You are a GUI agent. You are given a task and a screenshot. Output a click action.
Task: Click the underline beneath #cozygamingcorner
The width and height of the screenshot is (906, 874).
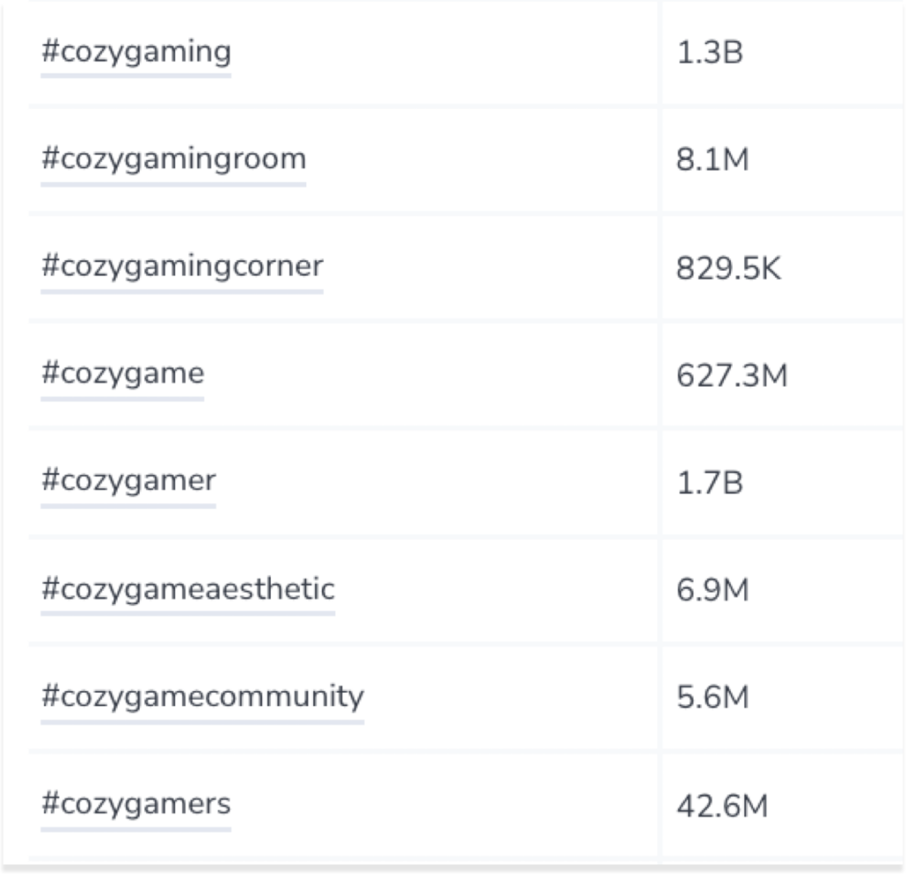tap(182, 292)
